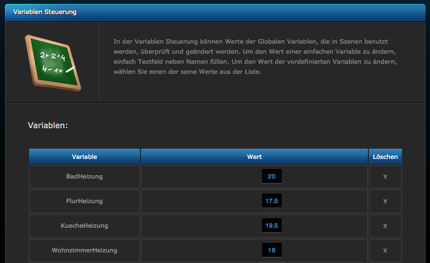Click the WohnzimmerHeizung variable name cell

pos(85,251)
